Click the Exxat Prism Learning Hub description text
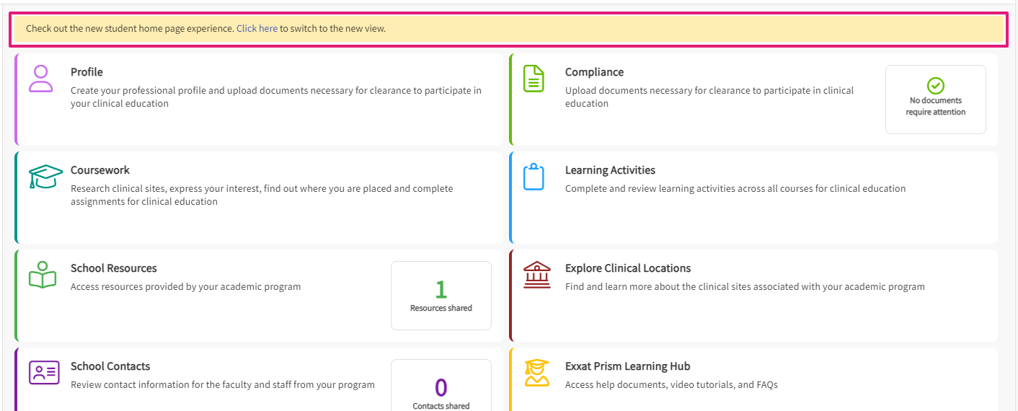 pyautogui.click(x=671, y=384)
